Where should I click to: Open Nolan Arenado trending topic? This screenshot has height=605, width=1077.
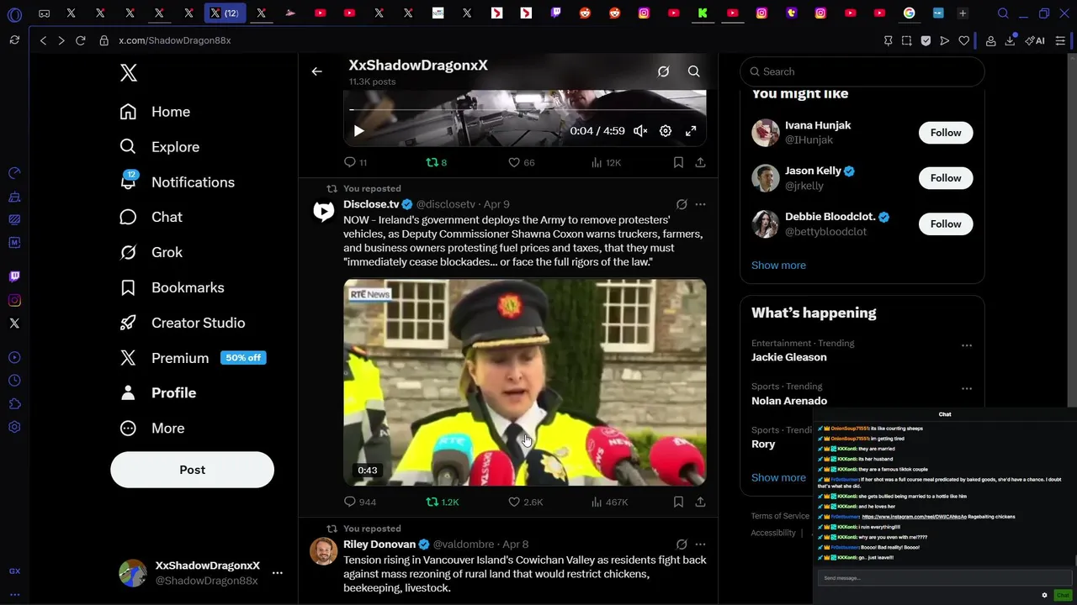pos(789,401)
